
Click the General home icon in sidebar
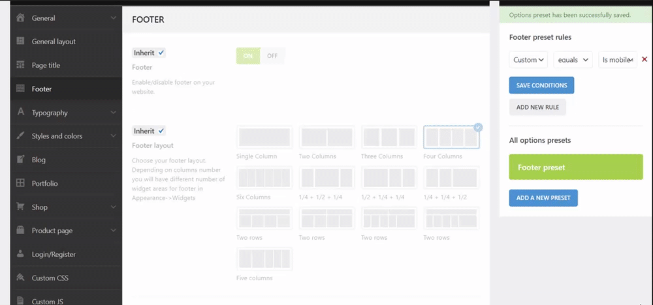pyautogui.click(x=20, y=18)
